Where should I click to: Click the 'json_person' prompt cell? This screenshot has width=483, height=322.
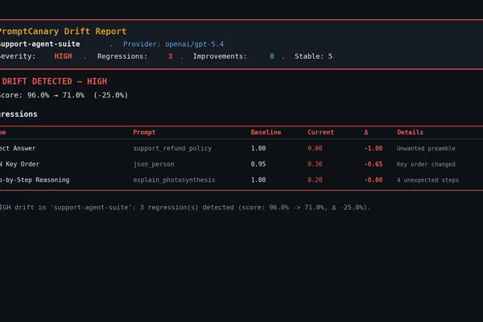[x=154, y=164]
